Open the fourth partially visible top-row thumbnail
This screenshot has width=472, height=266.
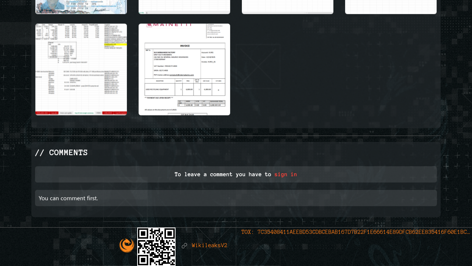click(x=391, y=7)
